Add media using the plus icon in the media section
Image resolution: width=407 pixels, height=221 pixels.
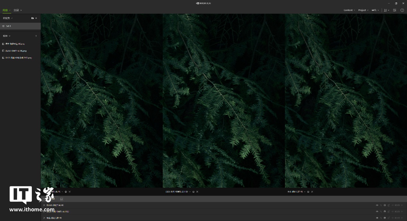tap(36, 36)
